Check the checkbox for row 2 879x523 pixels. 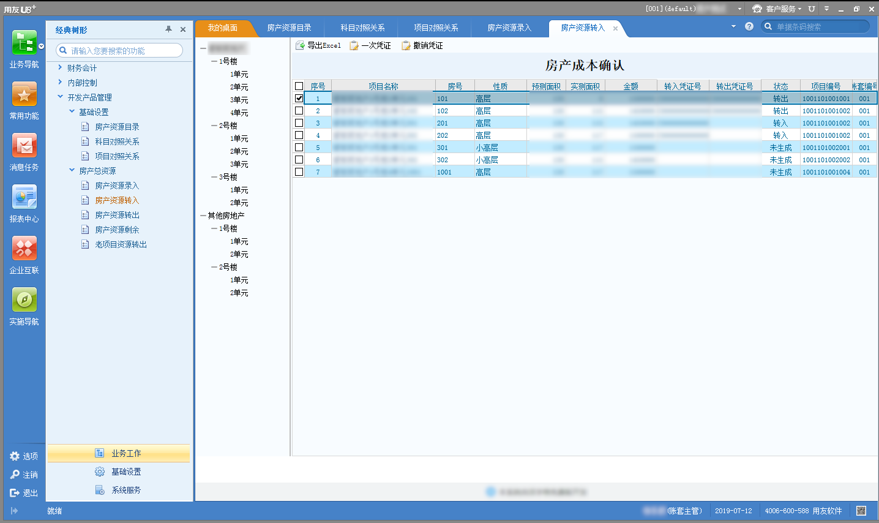299,110
